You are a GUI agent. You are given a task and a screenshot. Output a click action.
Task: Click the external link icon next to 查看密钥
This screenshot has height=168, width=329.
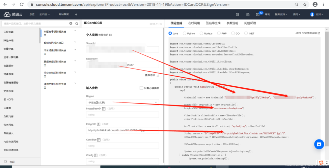tap(111, 35)
